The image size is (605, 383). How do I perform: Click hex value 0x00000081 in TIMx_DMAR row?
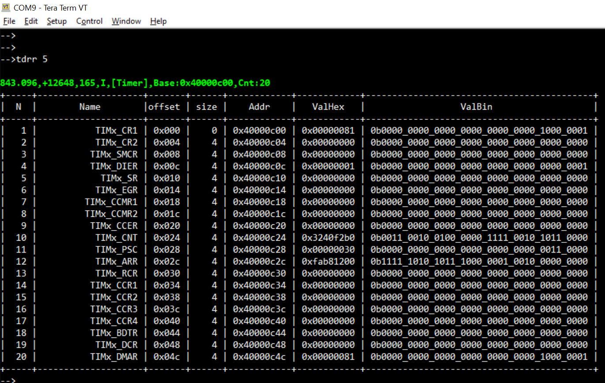pos(328,357)
